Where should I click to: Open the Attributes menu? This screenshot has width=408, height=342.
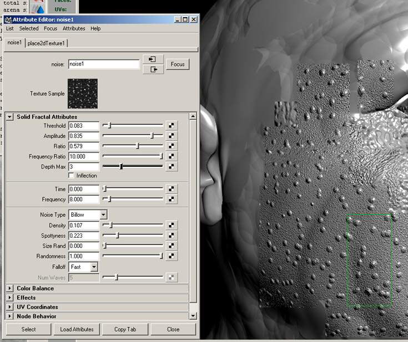74,28
